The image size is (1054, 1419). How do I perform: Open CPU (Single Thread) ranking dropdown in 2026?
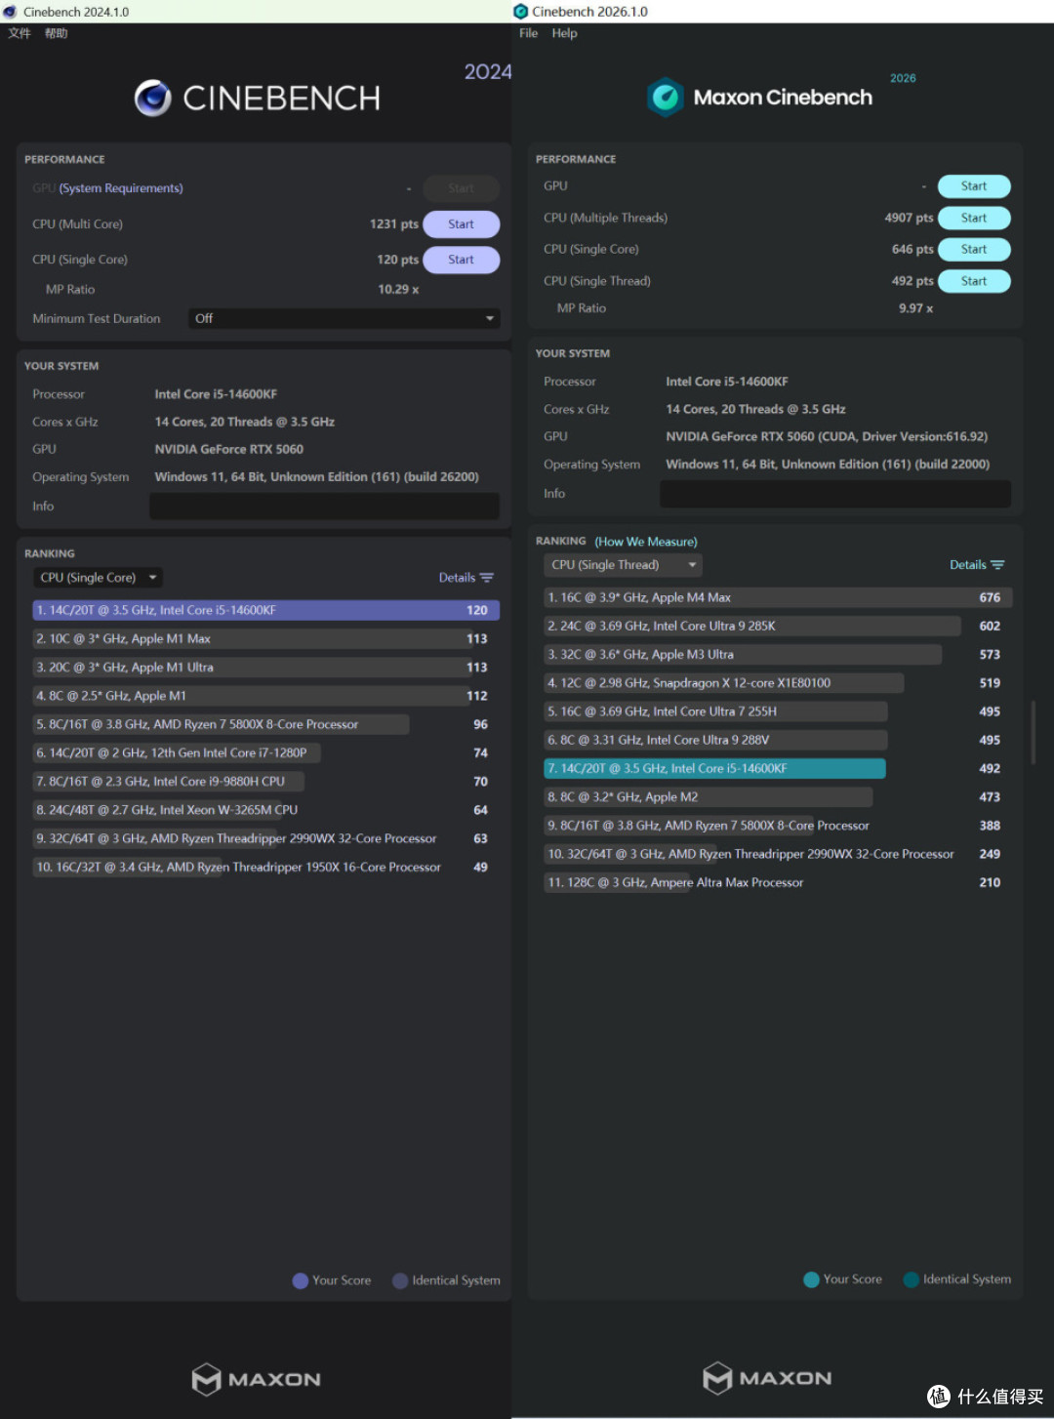623,565
